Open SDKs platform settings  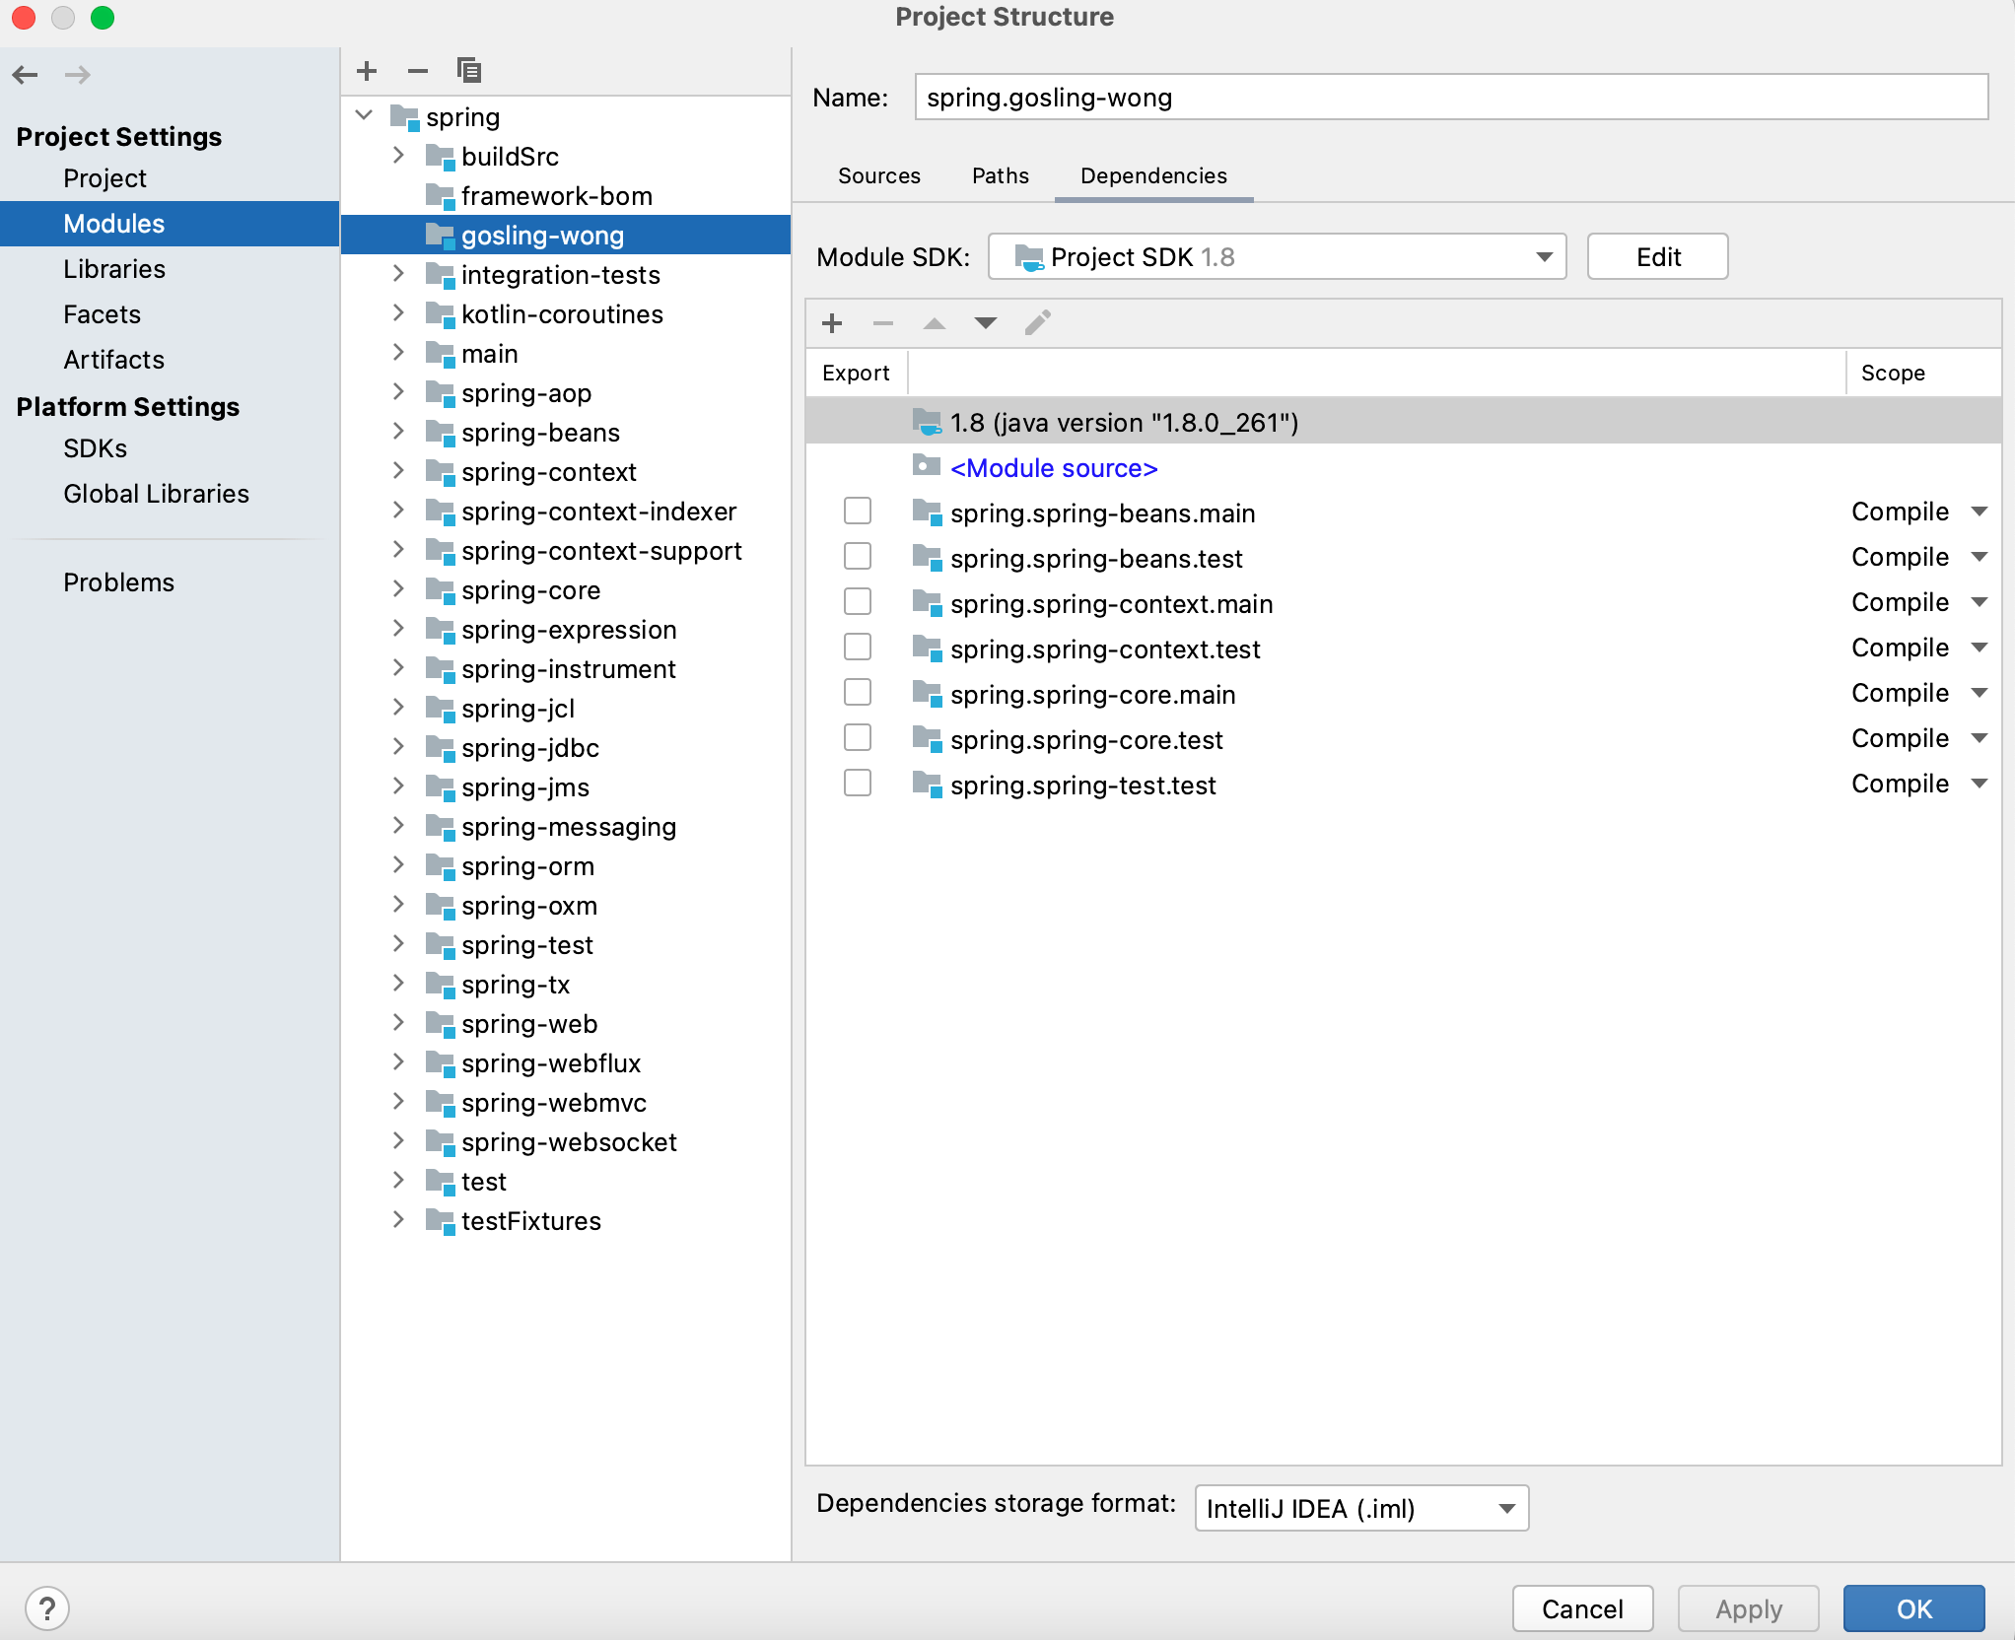(95, 448)
